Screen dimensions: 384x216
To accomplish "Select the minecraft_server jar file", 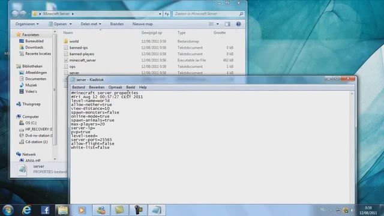I will (x=83, y=60).
